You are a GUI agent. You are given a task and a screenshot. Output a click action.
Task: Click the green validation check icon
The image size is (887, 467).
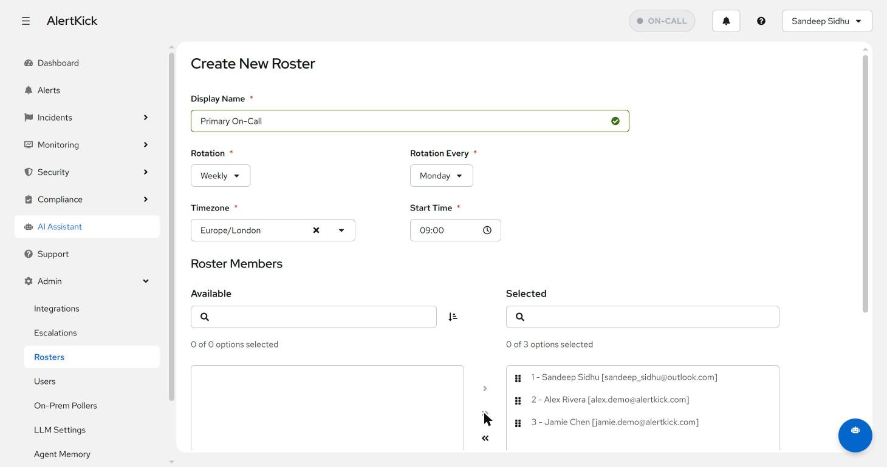(615, 121)
